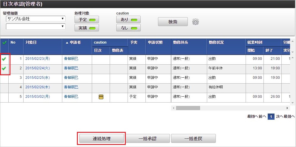Viewport: 296px width, 147px height.
Task: Select page 1 in pagination
Action: [x=271, y=117]
